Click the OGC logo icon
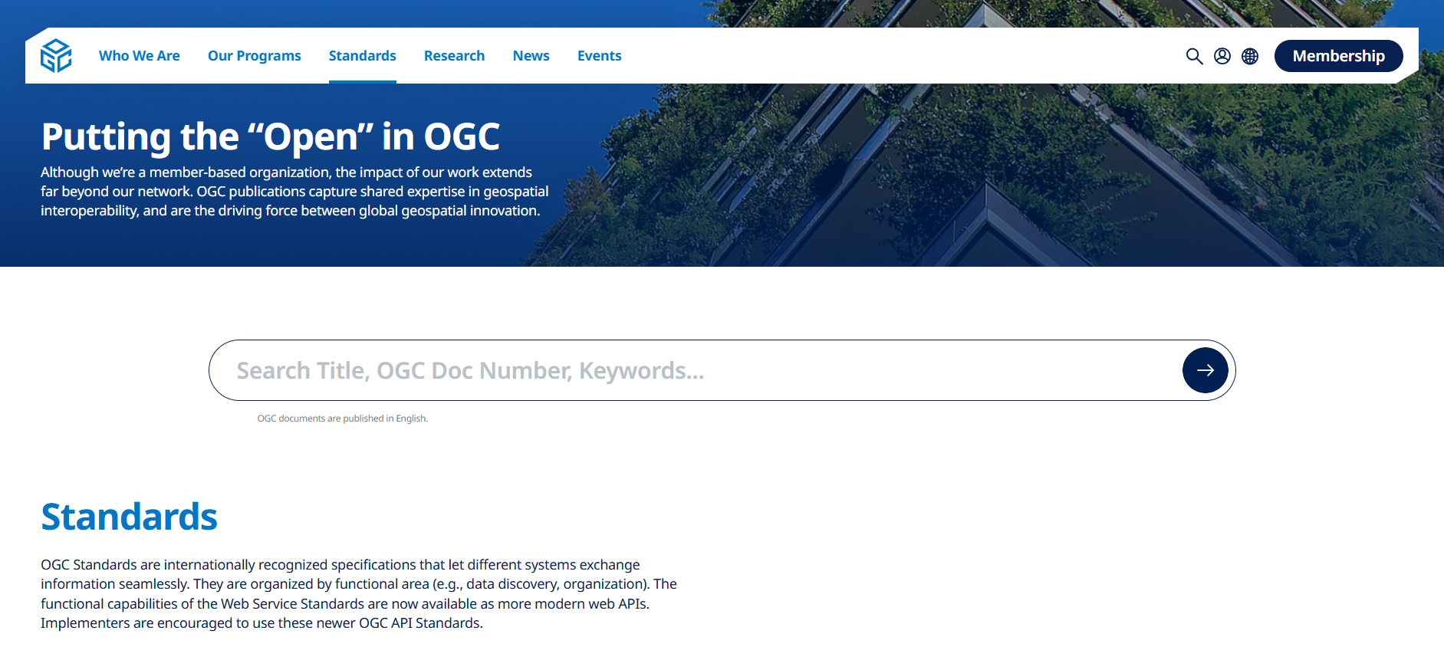This screenshot has height=660, width=1444. point(56,56)
